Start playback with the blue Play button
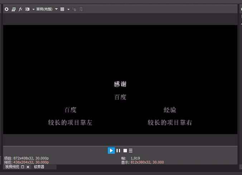Image resolution: width=242 pixels, height=175 pixels. coord(111,150)
